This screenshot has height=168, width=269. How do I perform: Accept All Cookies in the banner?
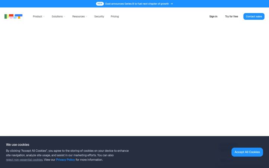pos(247,152)
